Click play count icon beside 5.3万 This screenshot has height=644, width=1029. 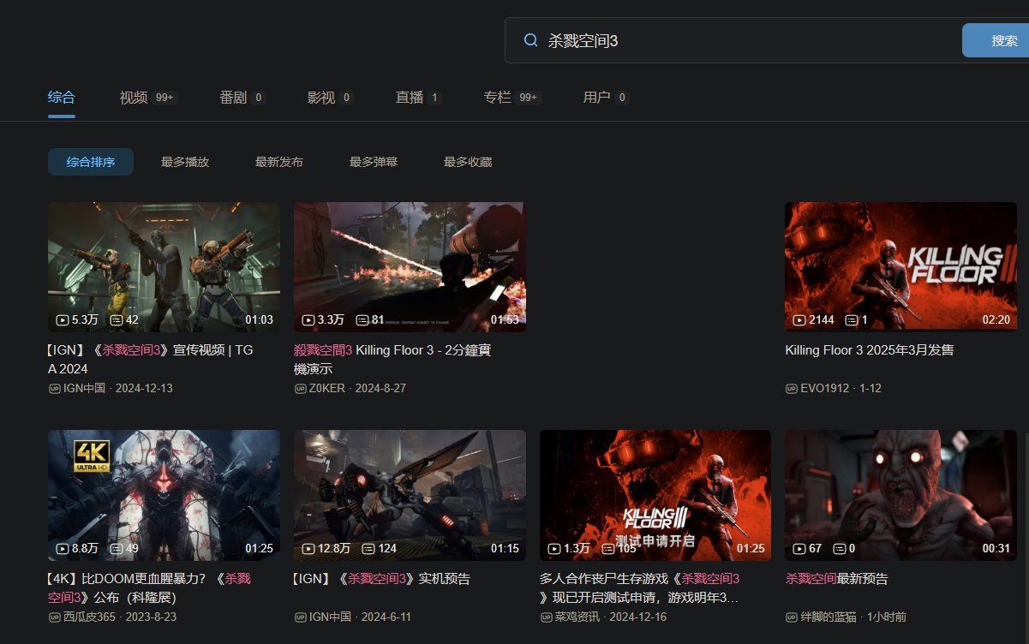coord(62,320)
